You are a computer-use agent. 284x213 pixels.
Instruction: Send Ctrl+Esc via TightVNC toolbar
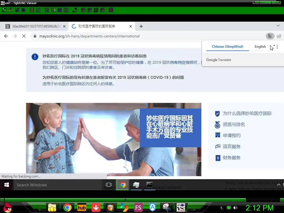point(53,10)
